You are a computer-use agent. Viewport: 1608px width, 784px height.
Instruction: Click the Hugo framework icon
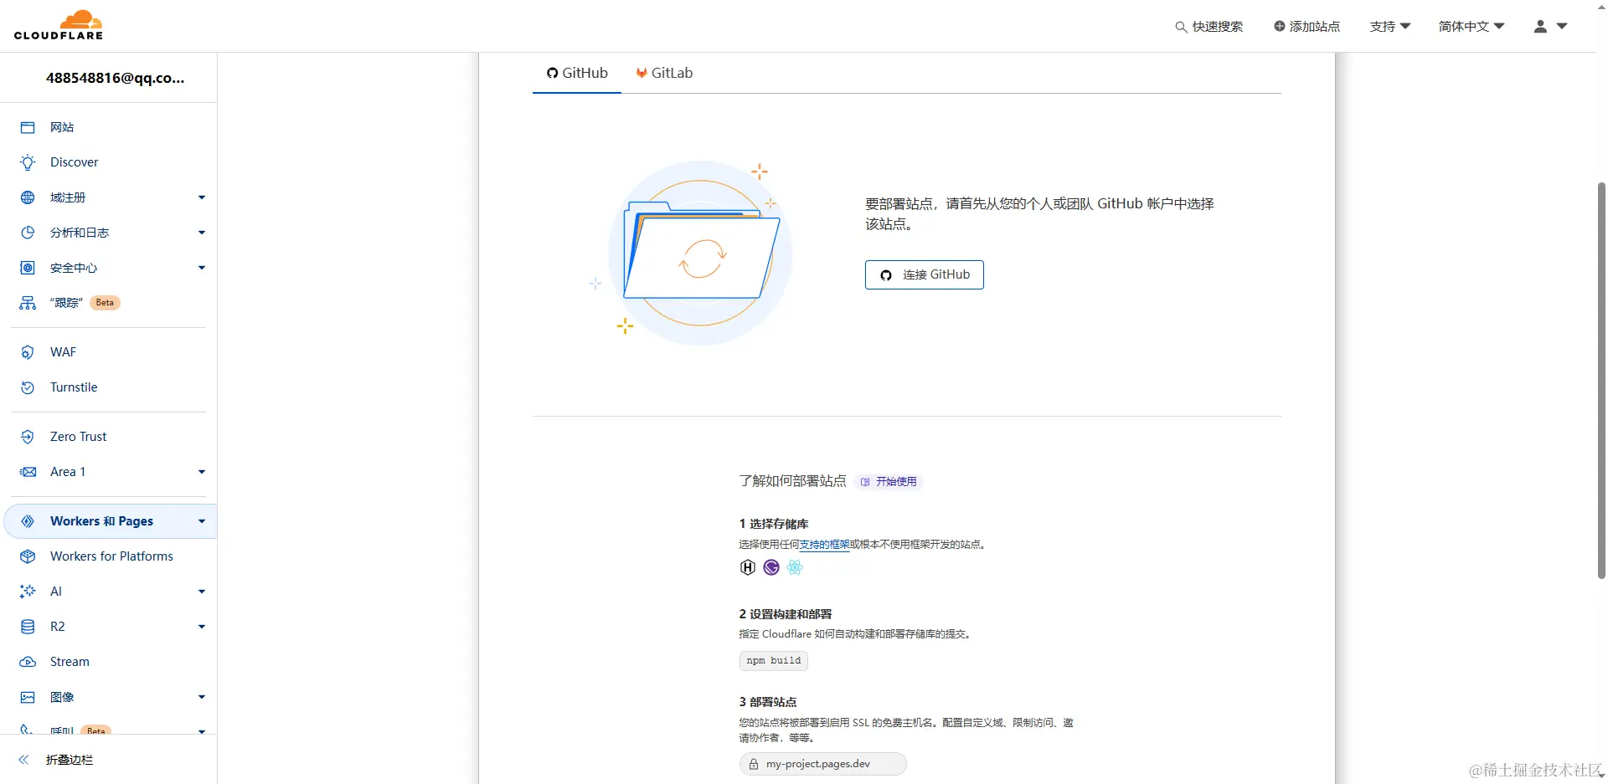pyautogui.click(x=748, y=567)
